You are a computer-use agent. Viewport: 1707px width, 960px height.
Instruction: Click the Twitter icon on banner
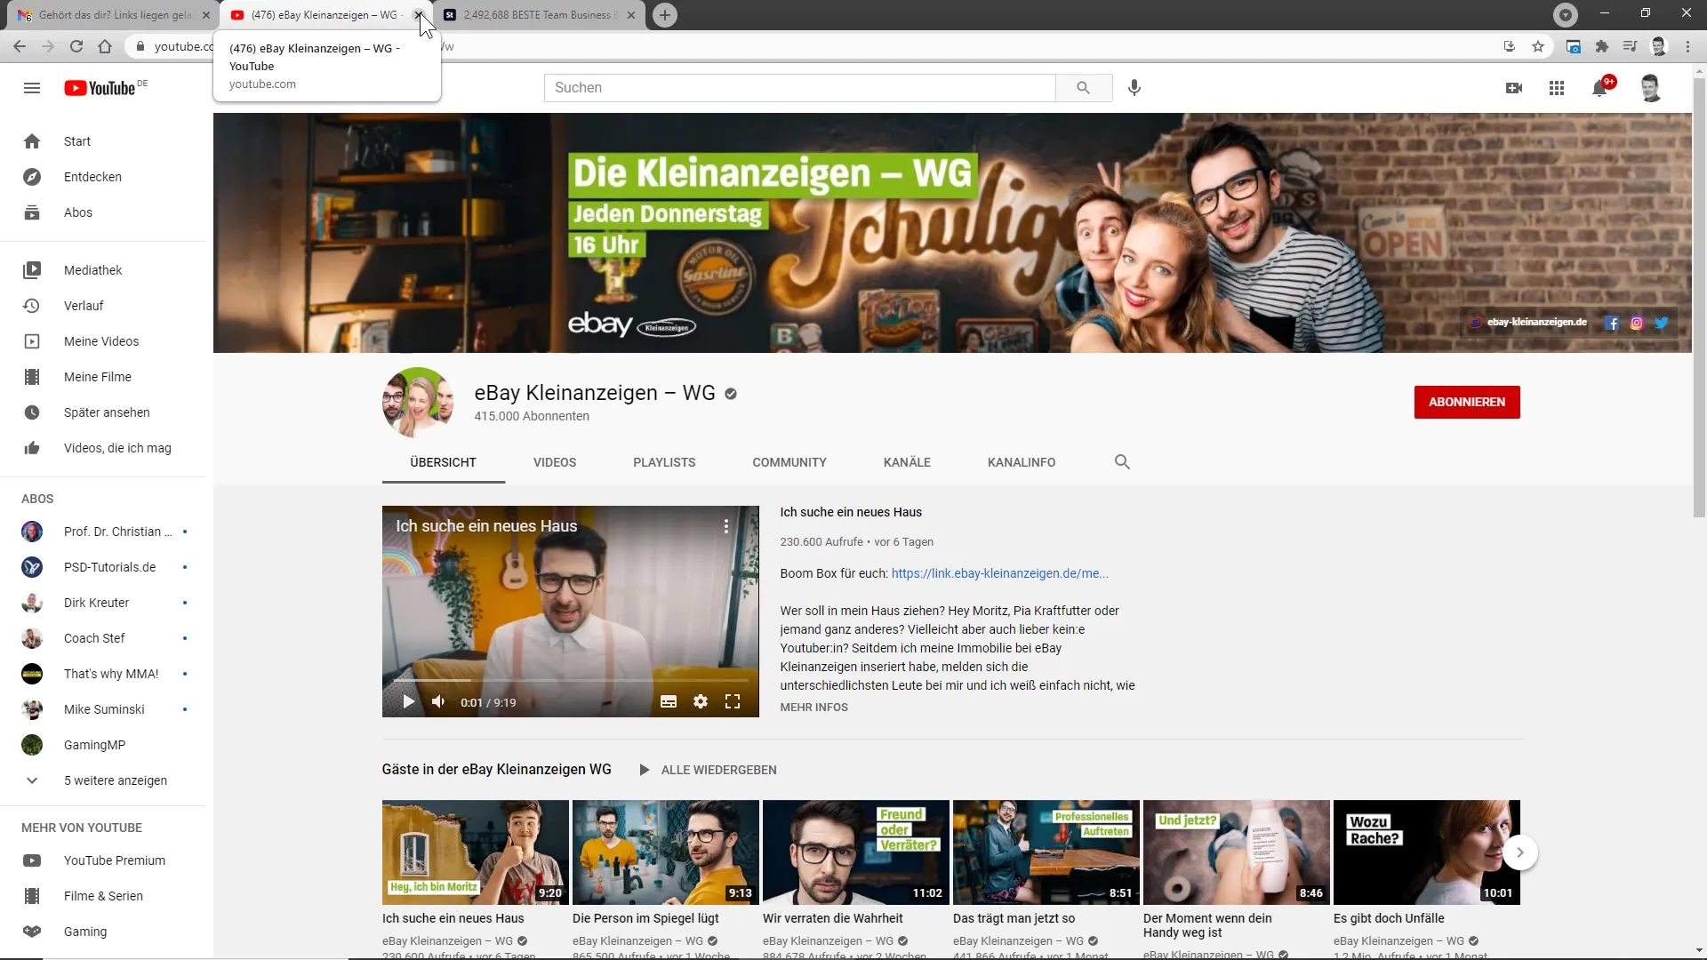point(1662,323)
